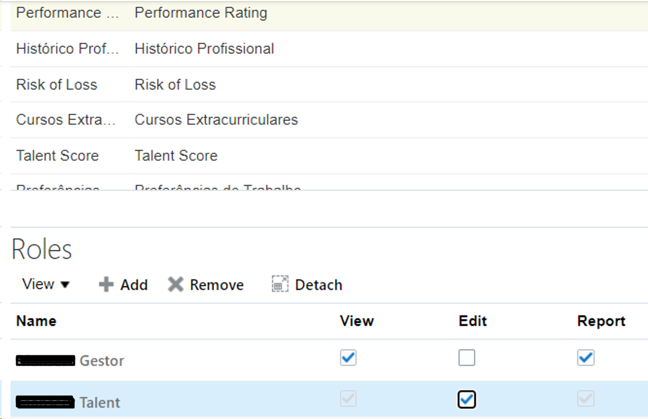Click the Name column header
The image size is (648, 419).
(x=37, y=321)
